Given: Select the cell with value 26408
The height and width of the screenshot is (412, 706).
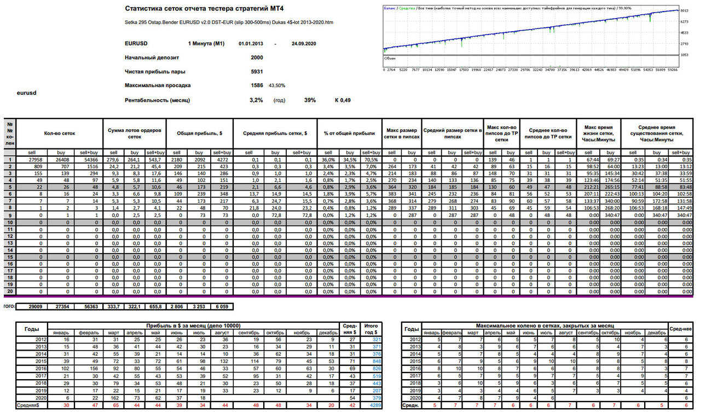Looking at the screenshot, I should (60, 159).
